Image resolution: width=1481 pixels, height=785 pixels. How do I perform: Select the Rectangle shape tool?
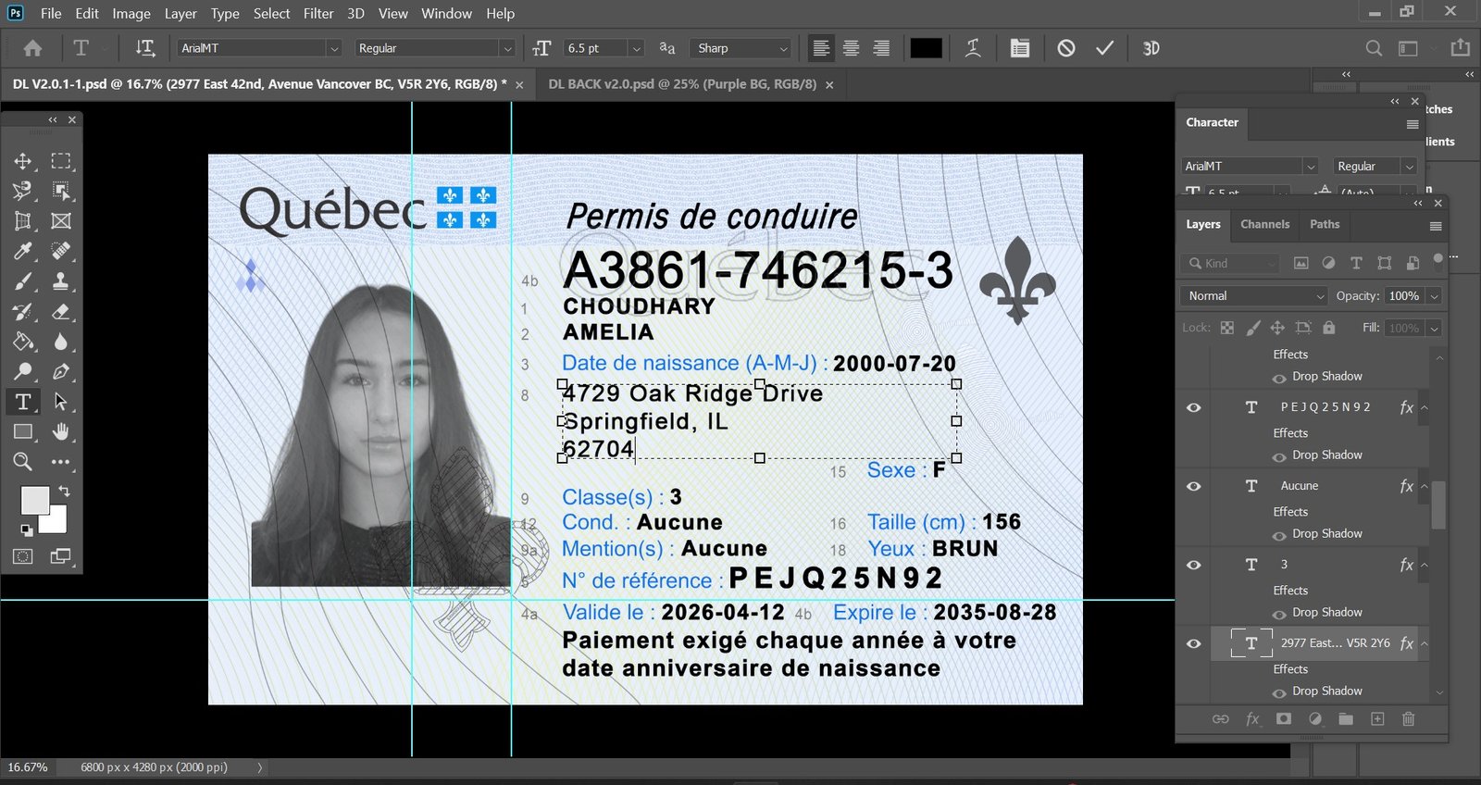click(x=23, y=432)
